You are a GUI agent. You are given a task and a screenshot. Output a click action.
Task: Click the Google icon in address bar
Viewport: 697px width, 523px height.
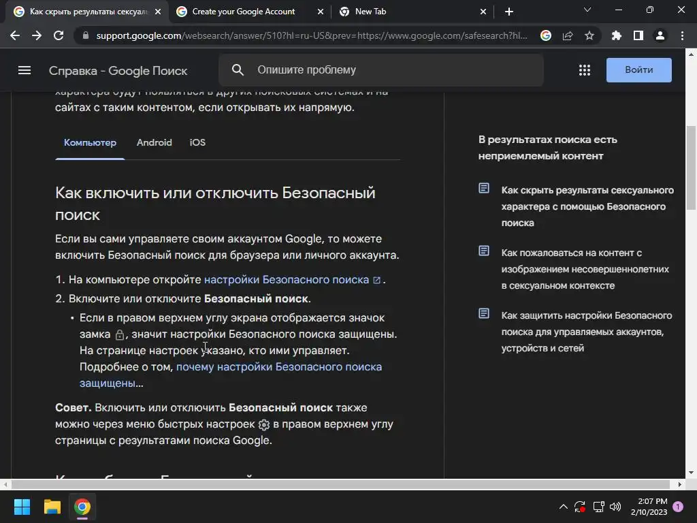pos(546,35)
